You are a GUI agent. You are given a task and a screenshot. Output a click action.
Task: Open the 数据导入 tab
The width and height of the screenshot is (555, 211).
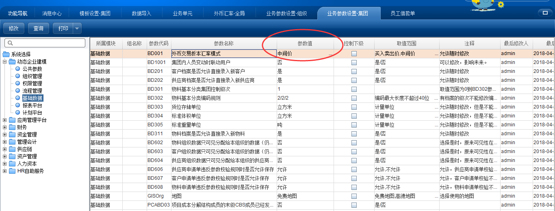141,13
